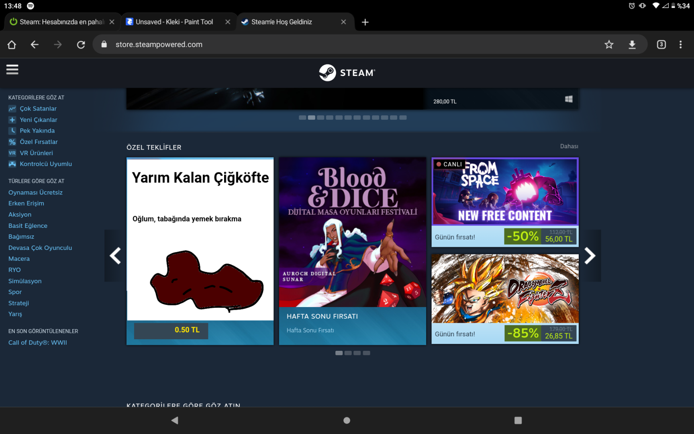Navigate back in the browser
The image size is (694, 434).
pos(35,45)
